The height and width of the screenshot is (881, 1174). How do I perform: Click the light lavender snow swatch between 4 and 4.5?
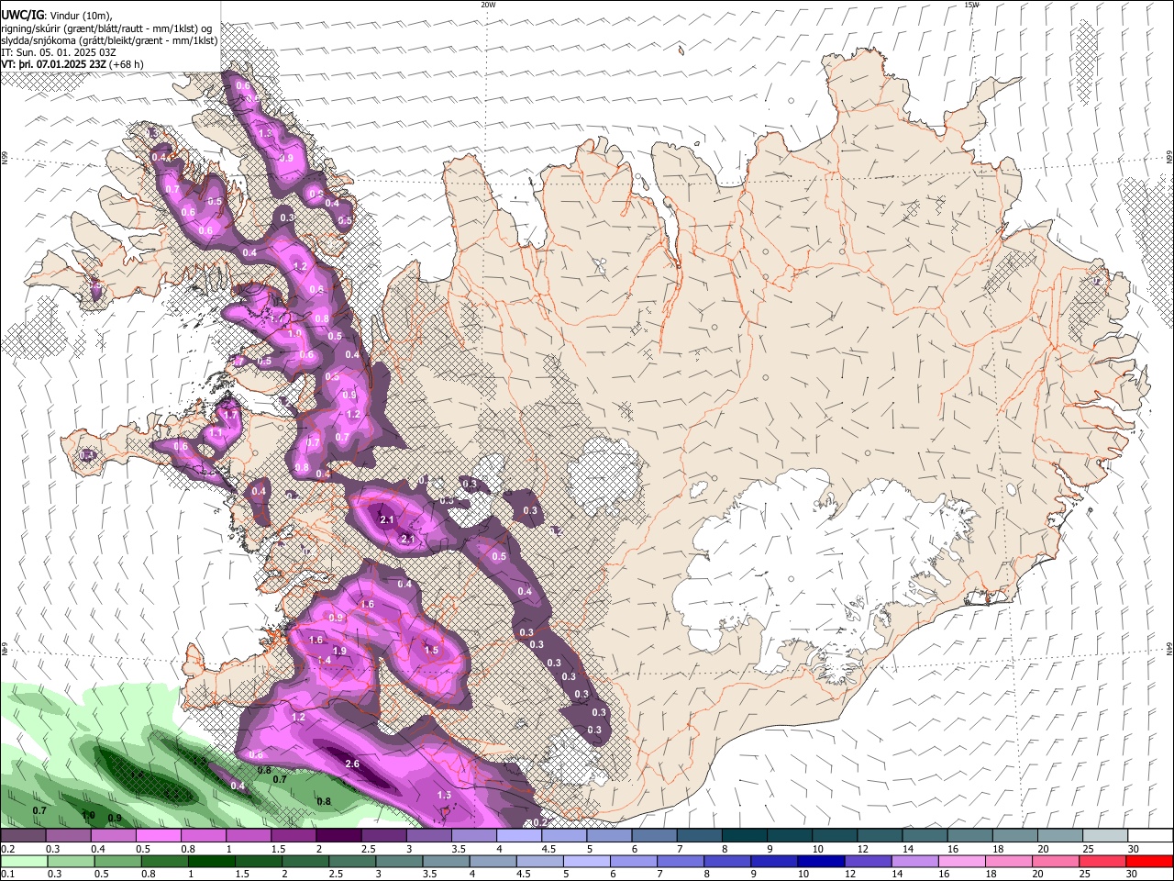tap(518, 836)
